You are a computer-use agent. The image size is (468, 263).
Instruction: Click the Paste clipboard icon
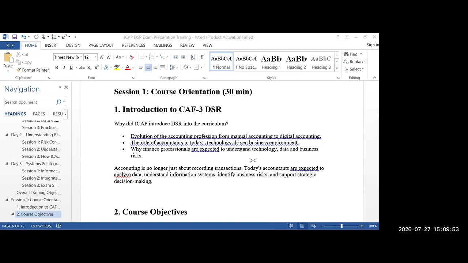pyautogui.click(x=8, y=58)
